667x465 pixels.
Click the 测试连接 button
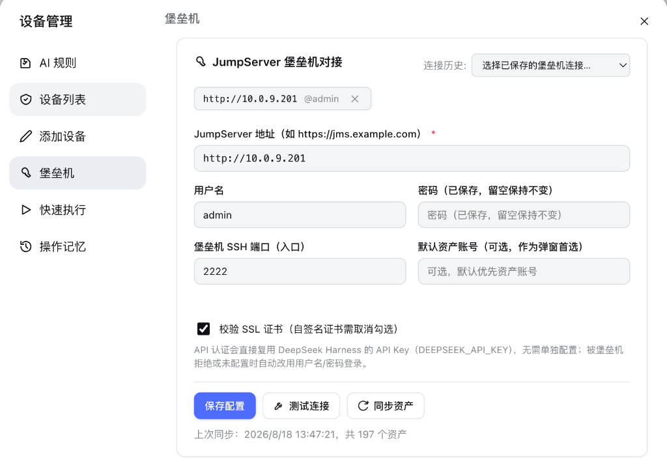tap(301, 406)
